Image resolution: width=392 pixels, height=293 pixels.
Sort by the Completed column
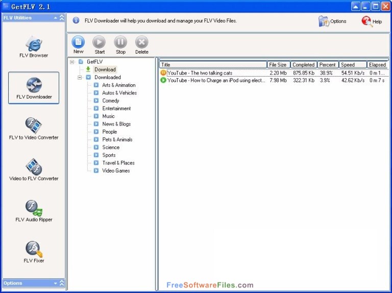[x=304, y=65]
